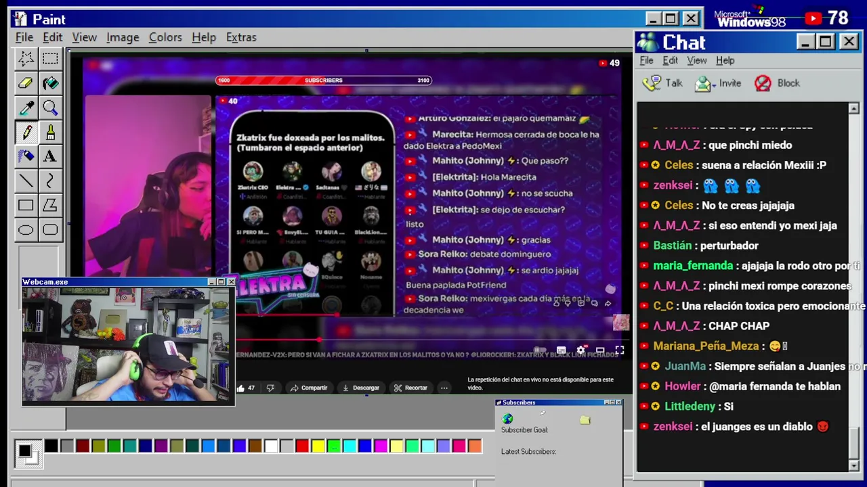
Task: Click the video like thumbs-up
Action: click(x=240, y=388)
